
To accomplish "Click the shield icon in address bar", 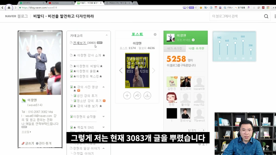I will point(187,8).
